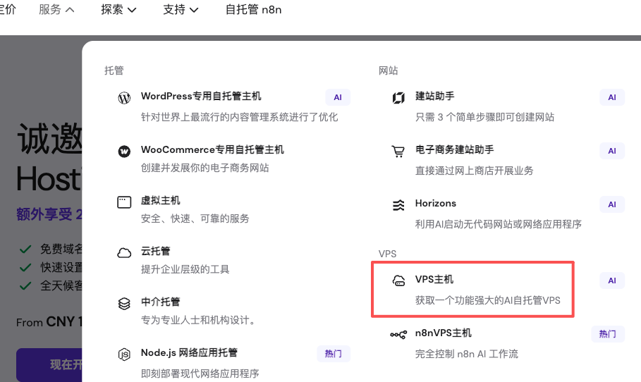
Task: Open the n8nVPS主机 link
Action: tap(444, 333)
